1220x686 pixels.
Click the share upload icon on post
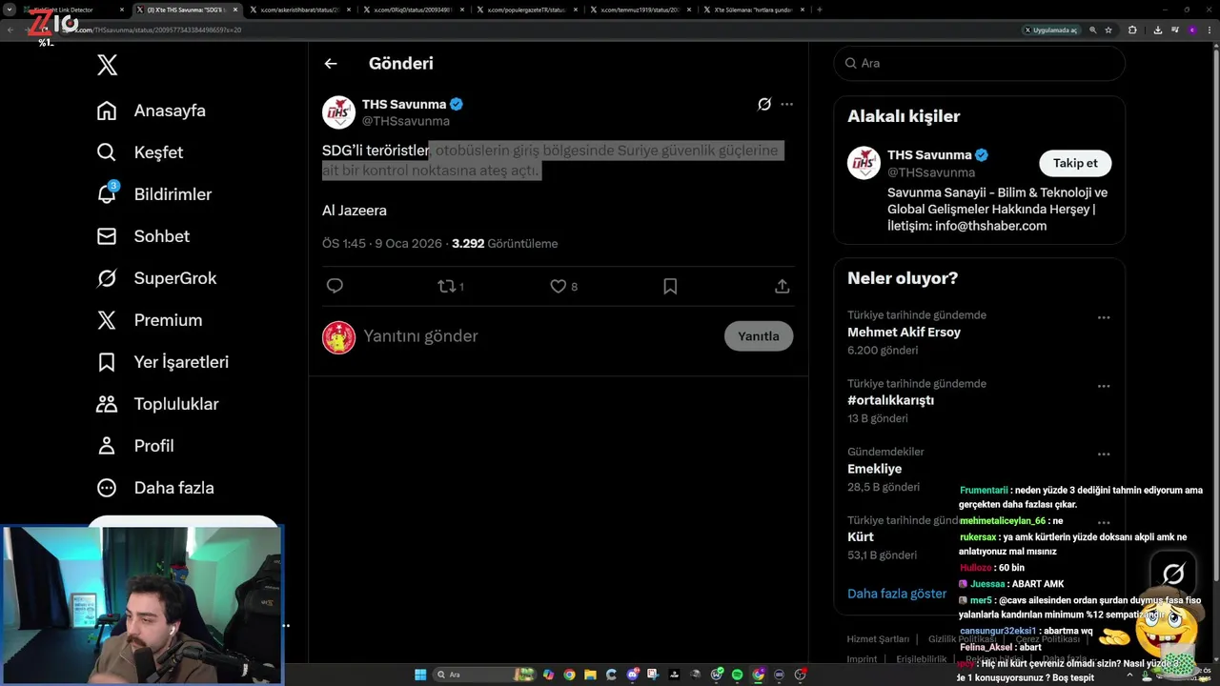[782, 286]
